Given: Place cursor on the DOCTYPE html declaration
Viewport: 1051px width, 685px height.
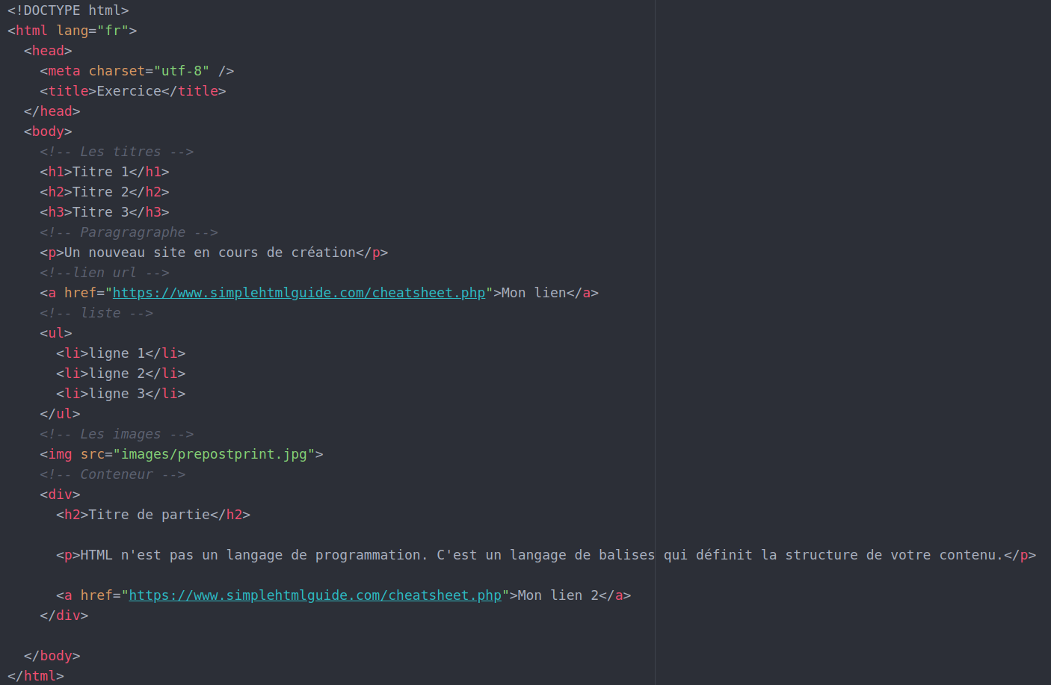Looking at the screenshot, I should tap(68, 10).
